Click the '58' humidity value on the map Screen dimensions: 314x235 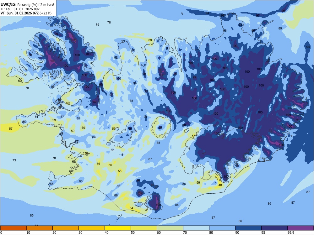click(87, 154)
